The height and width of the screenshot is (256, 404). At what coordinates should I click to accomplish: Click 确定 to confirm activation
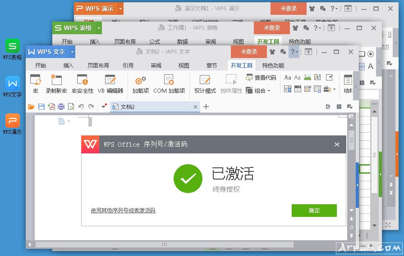click(x=314, y=211)
